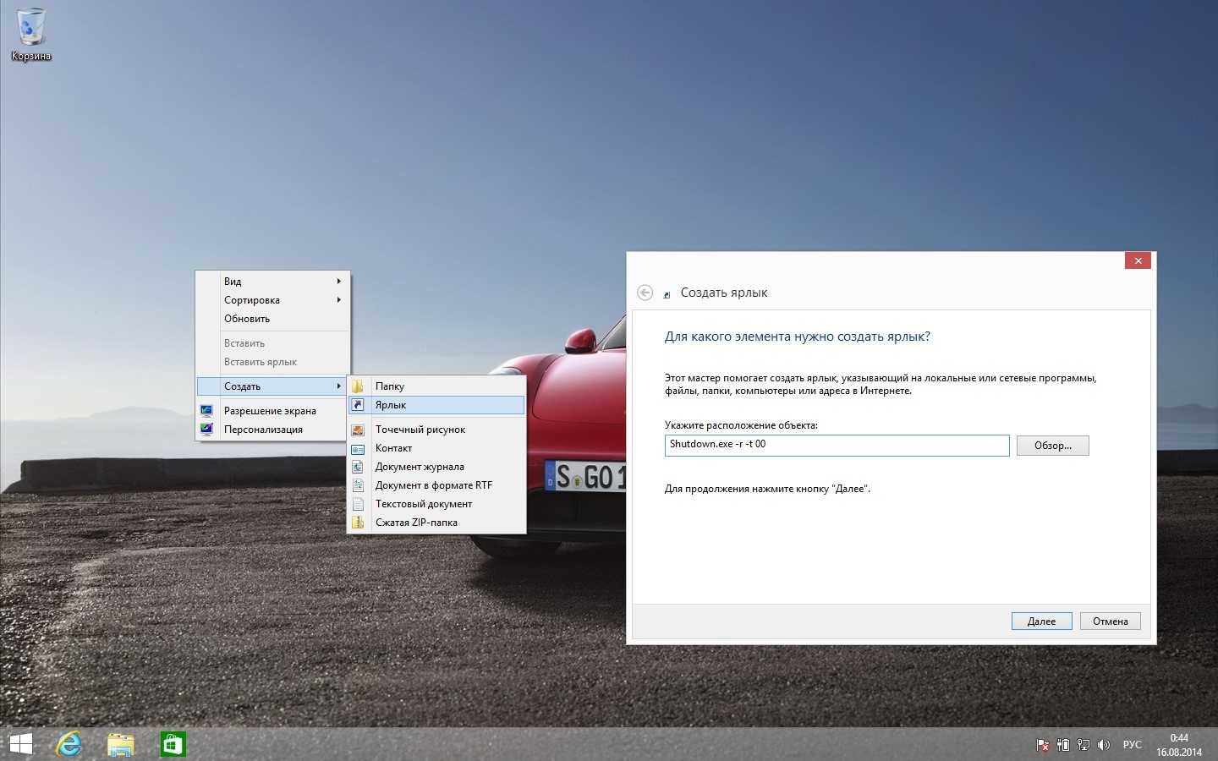
Task: Click the volume speaker tray icon
Action: tap(1103, 745)
